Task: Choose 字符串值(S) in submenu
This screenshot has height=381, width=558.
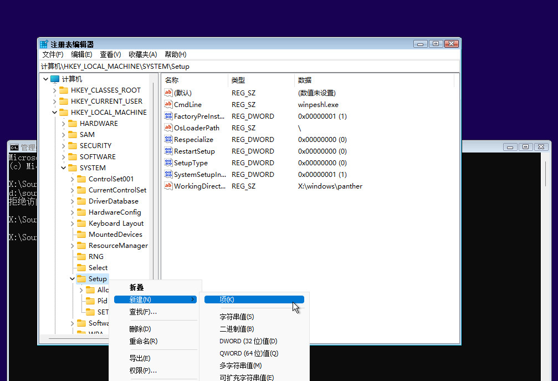Action: (254, 317)
